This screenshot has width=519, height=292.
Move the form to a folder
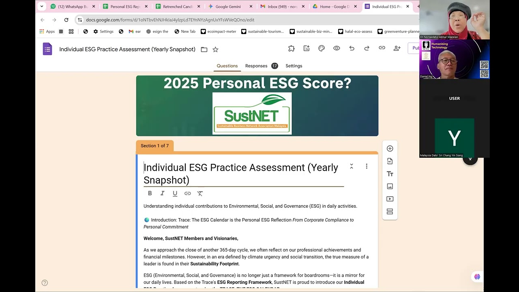tap(204, 49)
